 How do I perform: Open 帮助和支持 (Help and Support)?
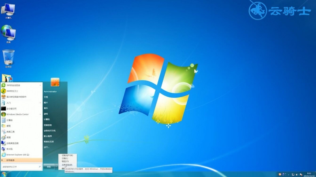pyautogui.click(x=49, y=142)
